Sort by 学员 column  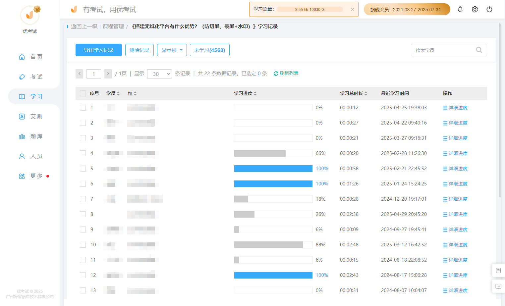pos(113,93)
